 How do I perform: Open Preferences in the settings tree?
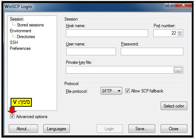click(x=20, y=48)
